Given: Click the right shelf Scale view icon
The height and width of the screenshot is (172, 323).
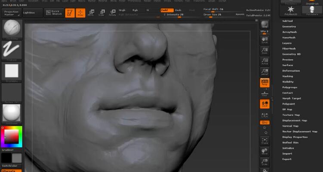Looking at the screenshot, I should (x=265, y=162).
